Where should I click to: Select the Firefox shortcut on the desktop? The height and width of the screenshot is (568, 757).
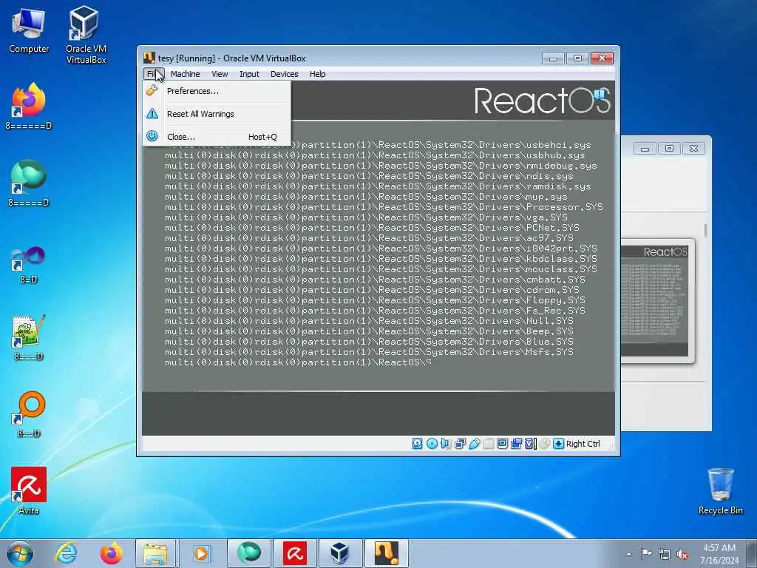tap(29, 106)
